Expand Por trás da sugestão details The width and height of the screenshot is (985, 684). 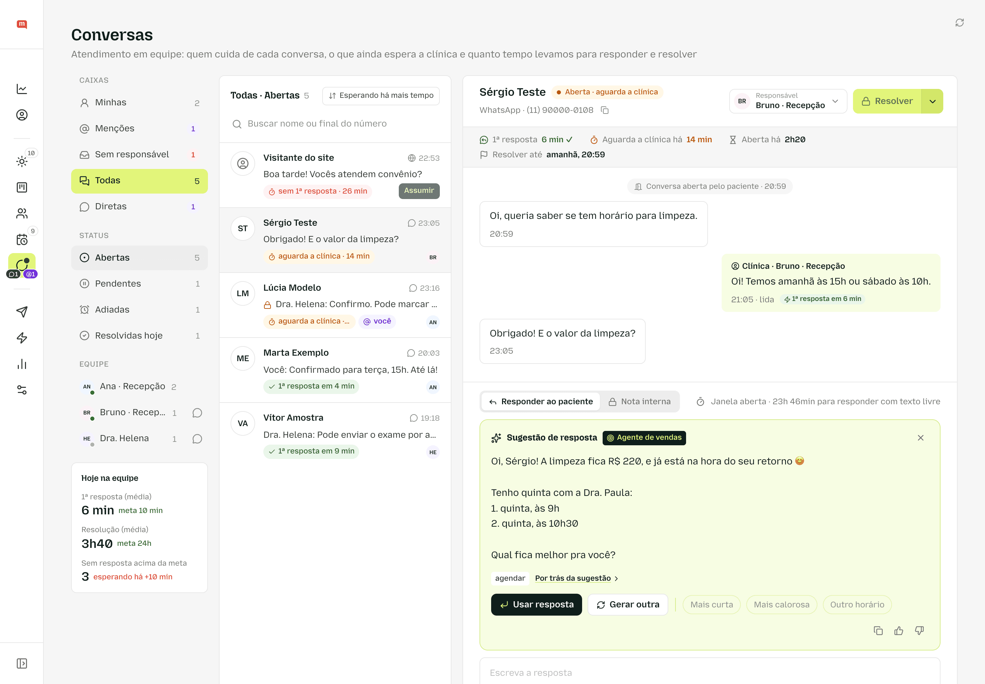(x=577, y=578)
